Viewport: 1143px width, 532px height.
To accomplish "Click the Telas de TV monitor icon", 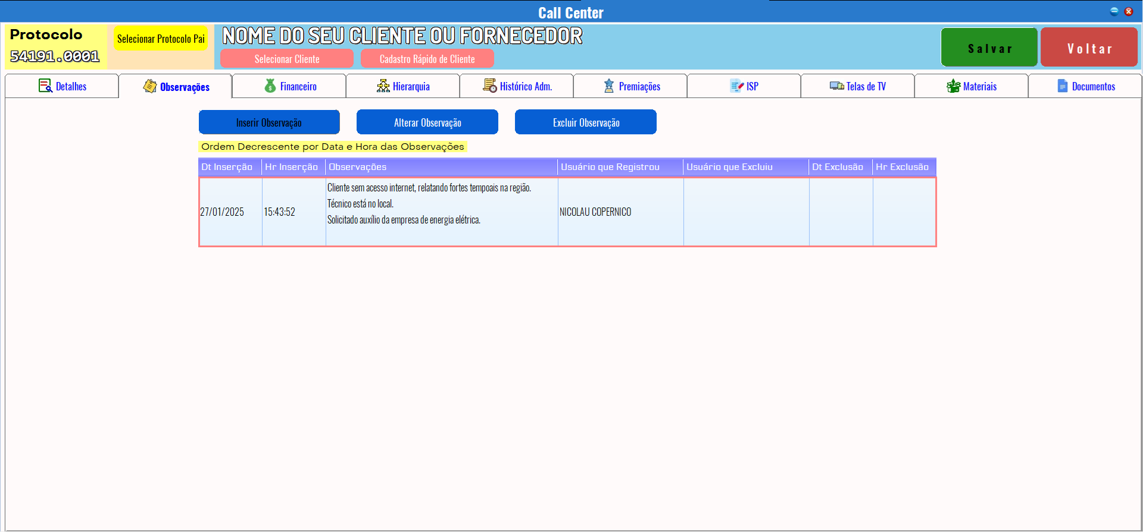I will (836, 86).
